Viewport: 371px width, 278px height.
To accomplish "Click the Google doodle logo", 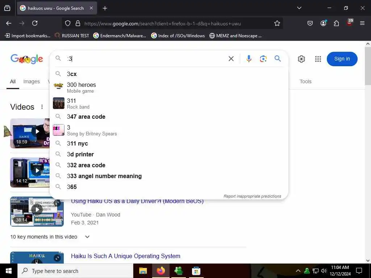I will click(27, 59).
